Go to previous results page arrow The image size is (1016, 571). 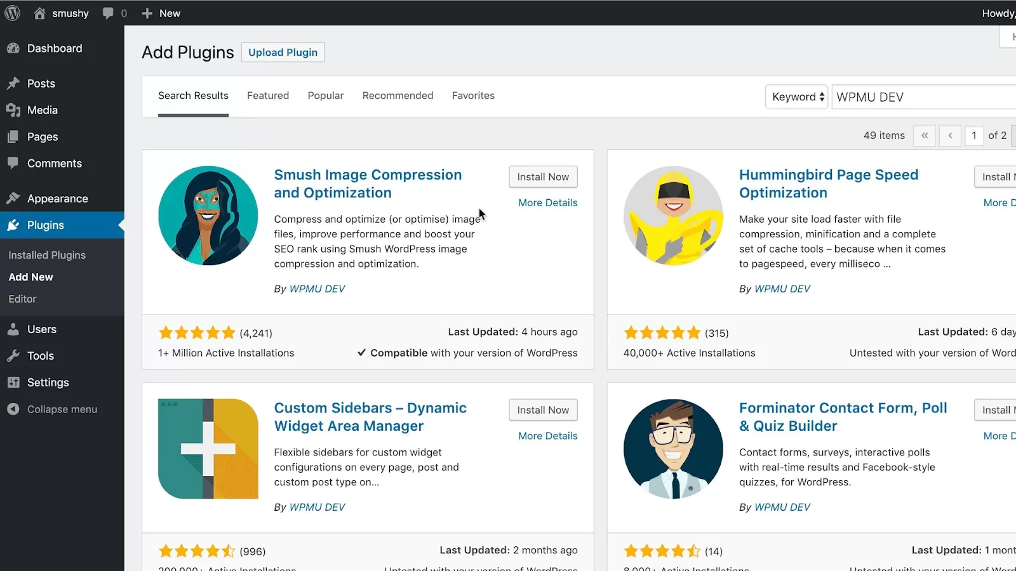(950, 136)
